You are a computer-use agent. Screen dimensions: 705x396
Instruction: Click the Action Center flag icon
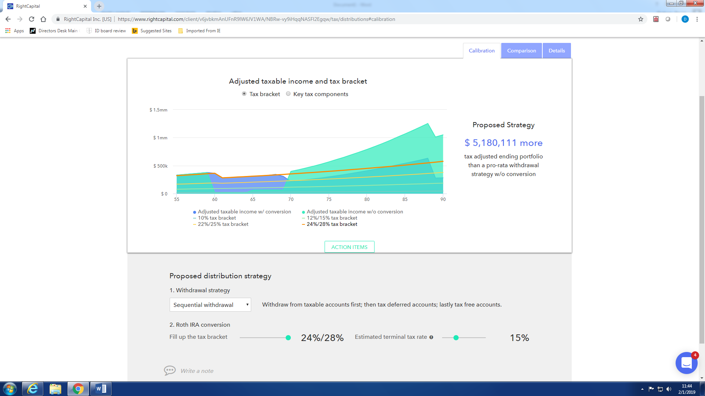651,389
